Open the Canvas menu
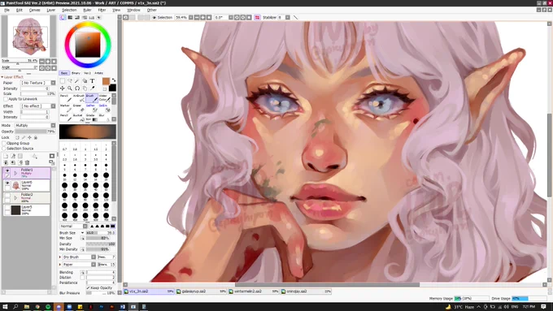Image resolution: width=553 pixels, height=311 pixels. pos(34,11)
